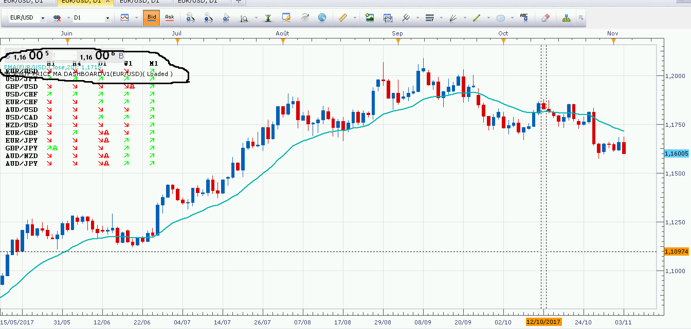Image resolution: width=691 pixels, height=329 pixels.
Task: Click the USD/CAD dashboard pair label
Action: [x=21, y=118]
